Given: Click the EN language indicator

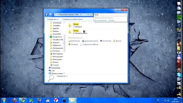Looking at the screenshot, I should [158, 100].
